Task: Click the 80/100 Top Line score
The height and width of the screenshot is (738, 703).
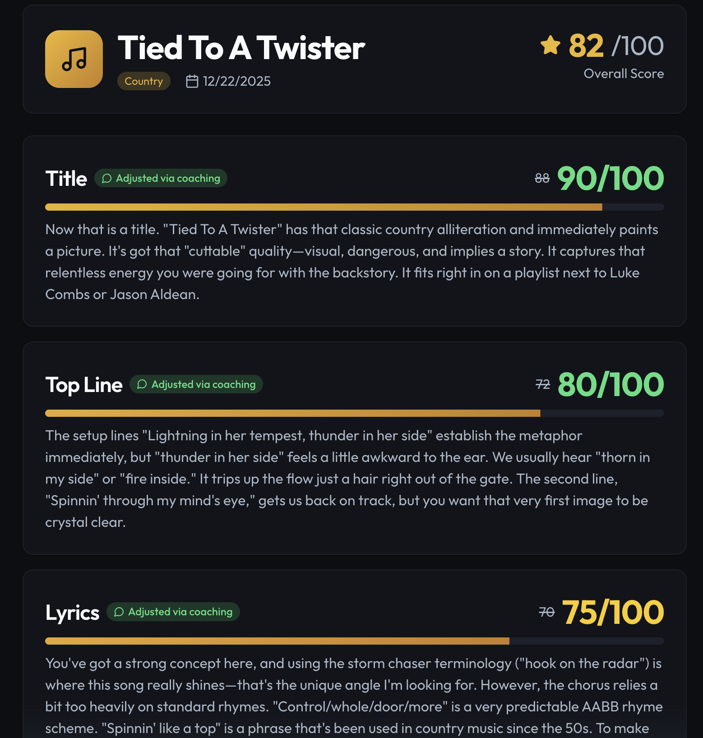Action: pos(611,385)
